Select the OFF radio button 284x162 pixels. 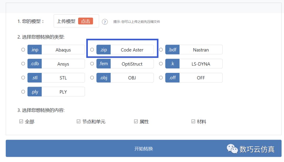pos(161,78)
